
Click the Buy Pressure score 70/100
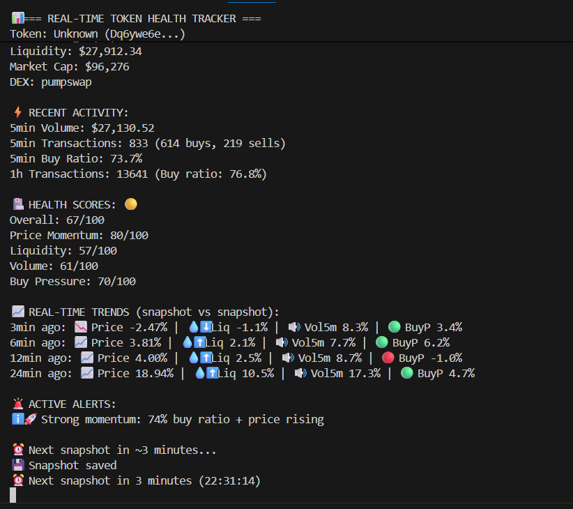116,282
